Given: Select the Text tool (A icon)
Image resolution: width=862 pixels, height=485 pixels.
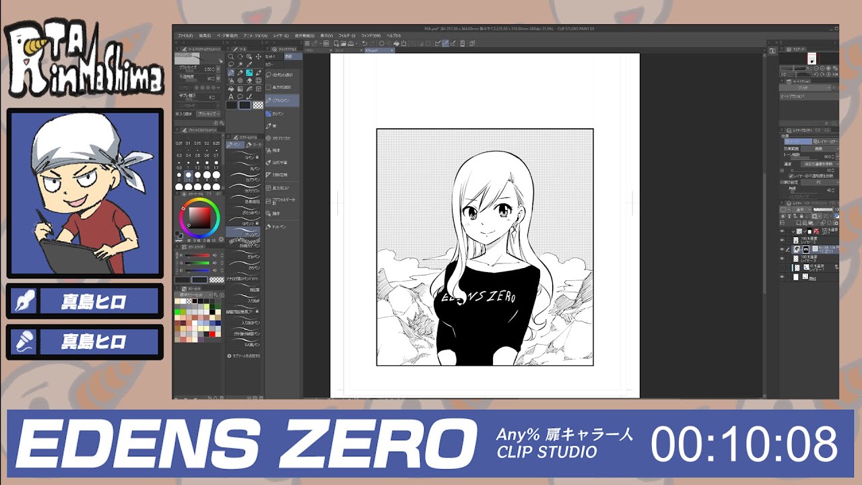Looking at the screenshot, I should 231,97.
